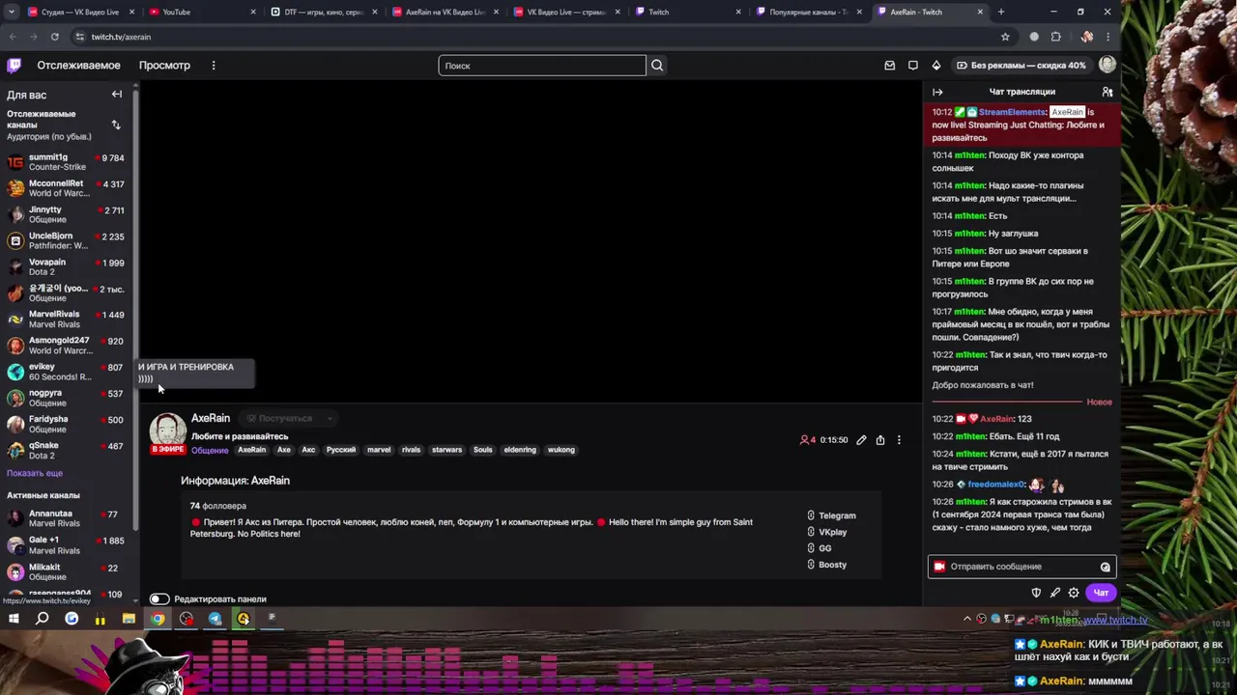The image size is (1237, 695).
Task: Expand the list with Показать еще
Action: pos(35,473)
